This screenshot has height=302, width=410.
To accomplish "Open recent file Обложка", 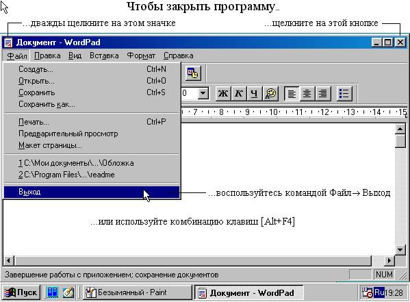I will coord(92,163).
